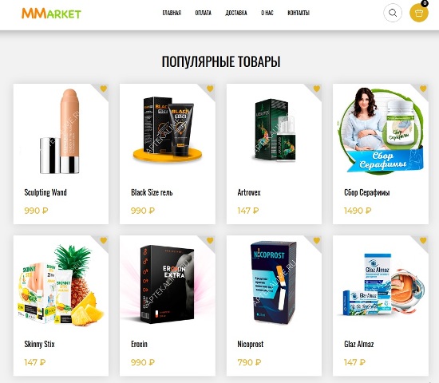Mark Skinny Stix as favorite
This screenshot has height=383, width=439.
[x=104, y=240]
